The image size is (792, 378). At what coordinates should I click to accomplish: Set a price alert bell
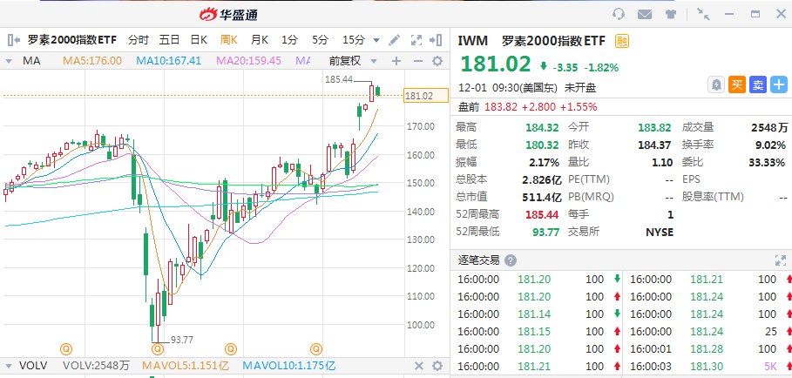[716, 84]
